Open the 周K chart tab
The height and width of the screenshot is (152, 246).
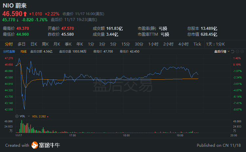[x=45, y=44]
